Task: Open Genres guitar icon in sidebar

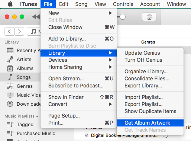Action: (10, 86)
